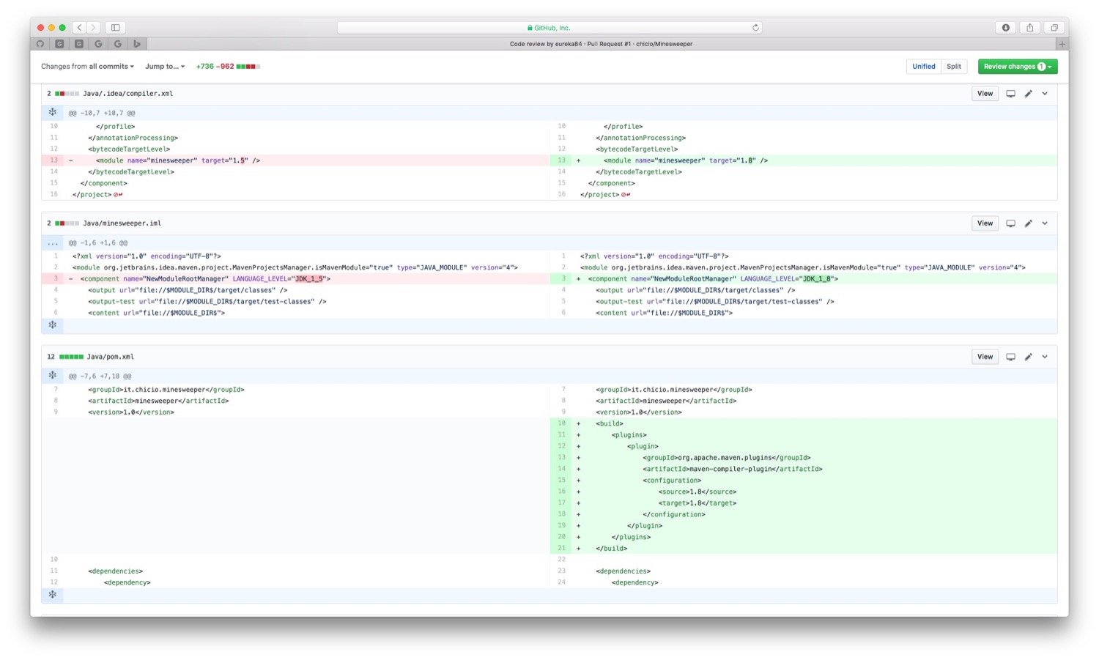Screen dimensions: 1099x660
Task: Click removed line with LANGUAGE_LEVEL="JDK_1_5"
Action: click(x=295, y=279)
